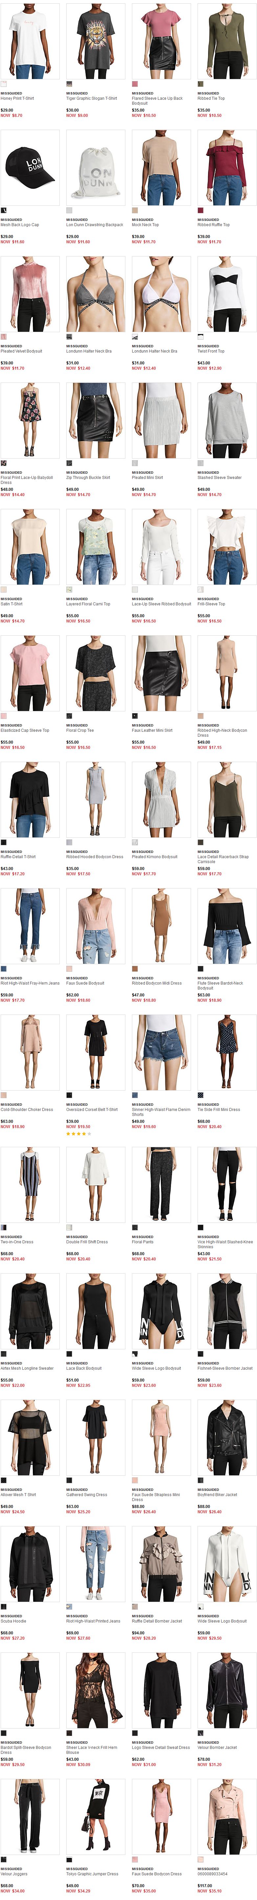Click the star rating under Oversized Corset Belt T-Shirt
The width and height of the screenshot is (257, 1900).
[79, 1134]
